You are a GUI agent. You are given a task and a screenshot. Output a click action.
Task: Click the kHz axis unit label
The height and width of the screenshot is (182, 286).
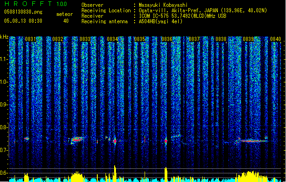4,37
